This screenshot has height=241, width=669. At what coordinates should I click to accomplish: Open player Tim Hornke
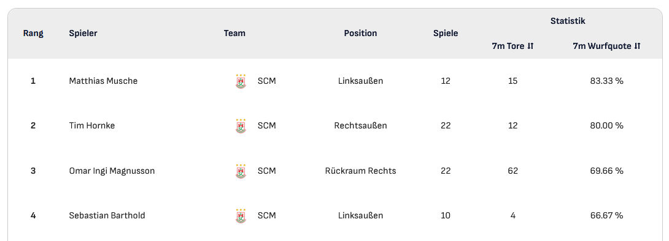pyautogui.click(x=91, y=125)
